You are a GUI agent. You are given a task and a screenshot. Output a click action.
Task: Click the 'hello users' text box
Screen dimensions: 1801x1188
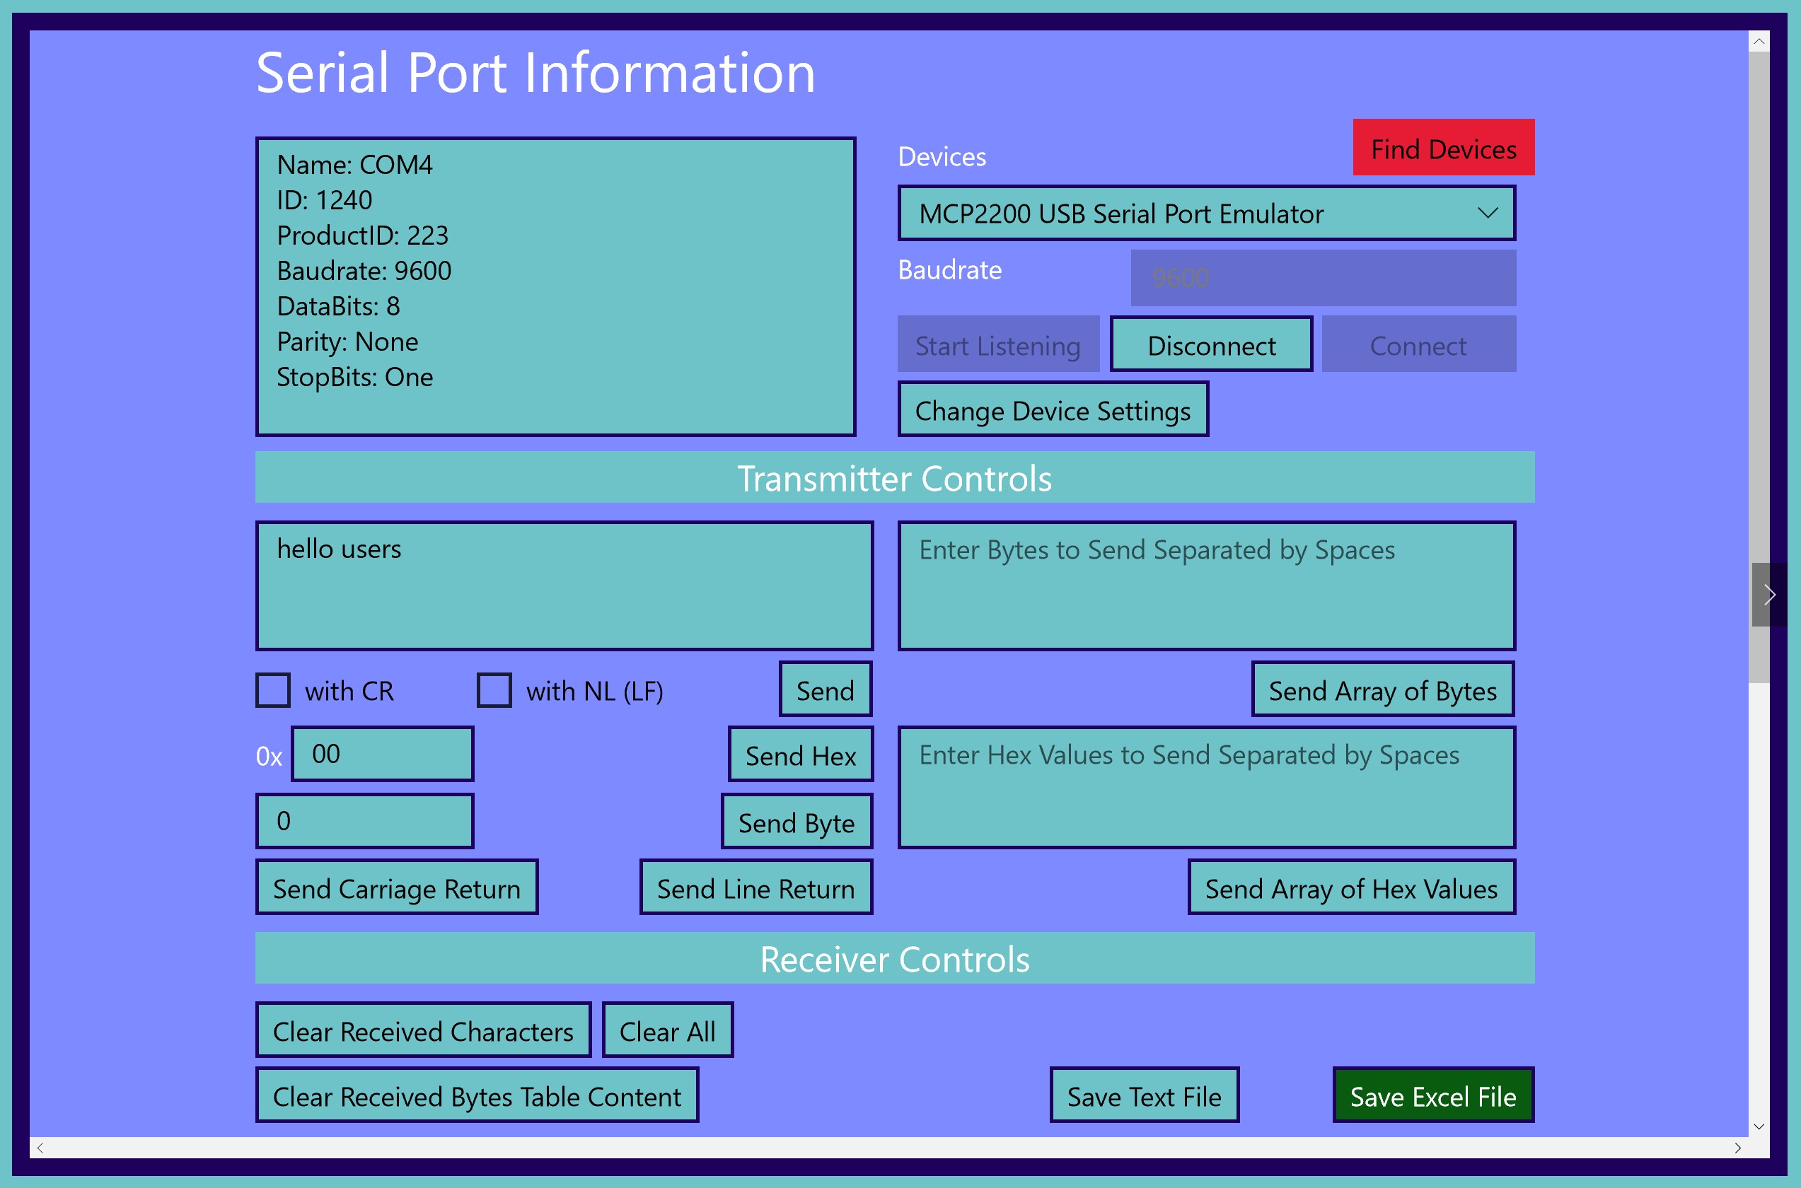(564, 586)
